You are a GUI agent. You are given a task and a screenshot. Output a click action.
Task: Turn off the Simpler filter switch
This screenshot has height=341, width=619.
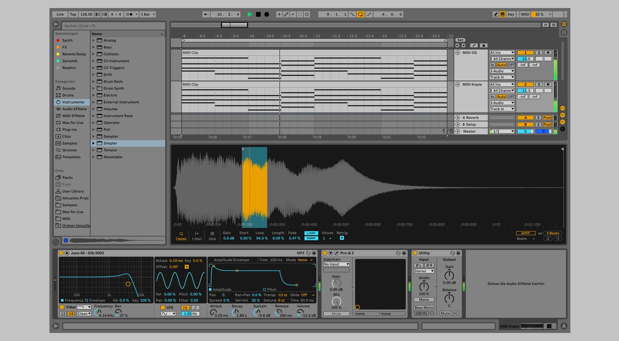click(x=62, y=307)
